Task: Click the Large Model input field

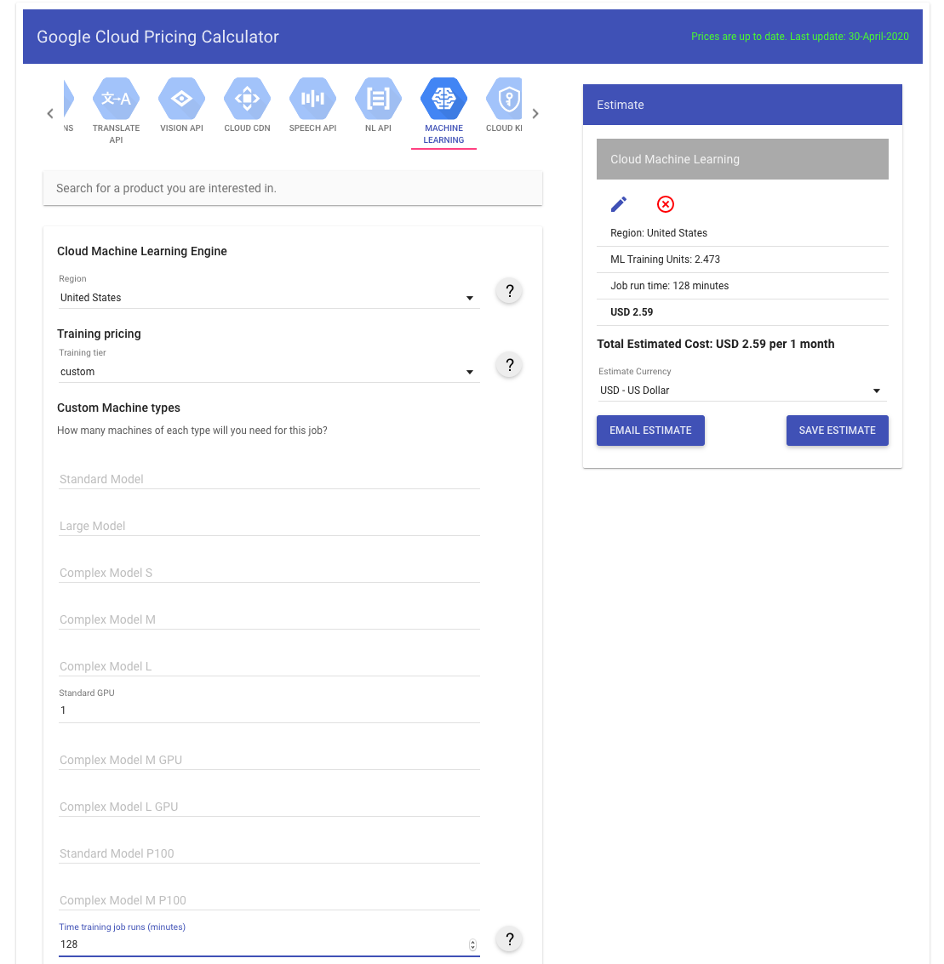Action: 269,526
